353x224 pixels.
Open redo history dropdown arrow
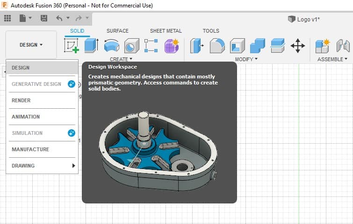(87, 18)
